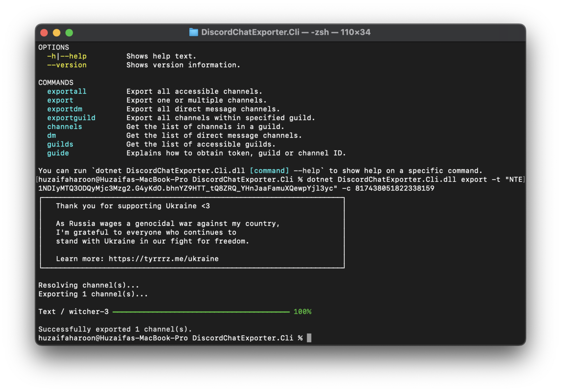Click the dm command name
The width and height of the screenshot is (561, 392).
point(51,136)
